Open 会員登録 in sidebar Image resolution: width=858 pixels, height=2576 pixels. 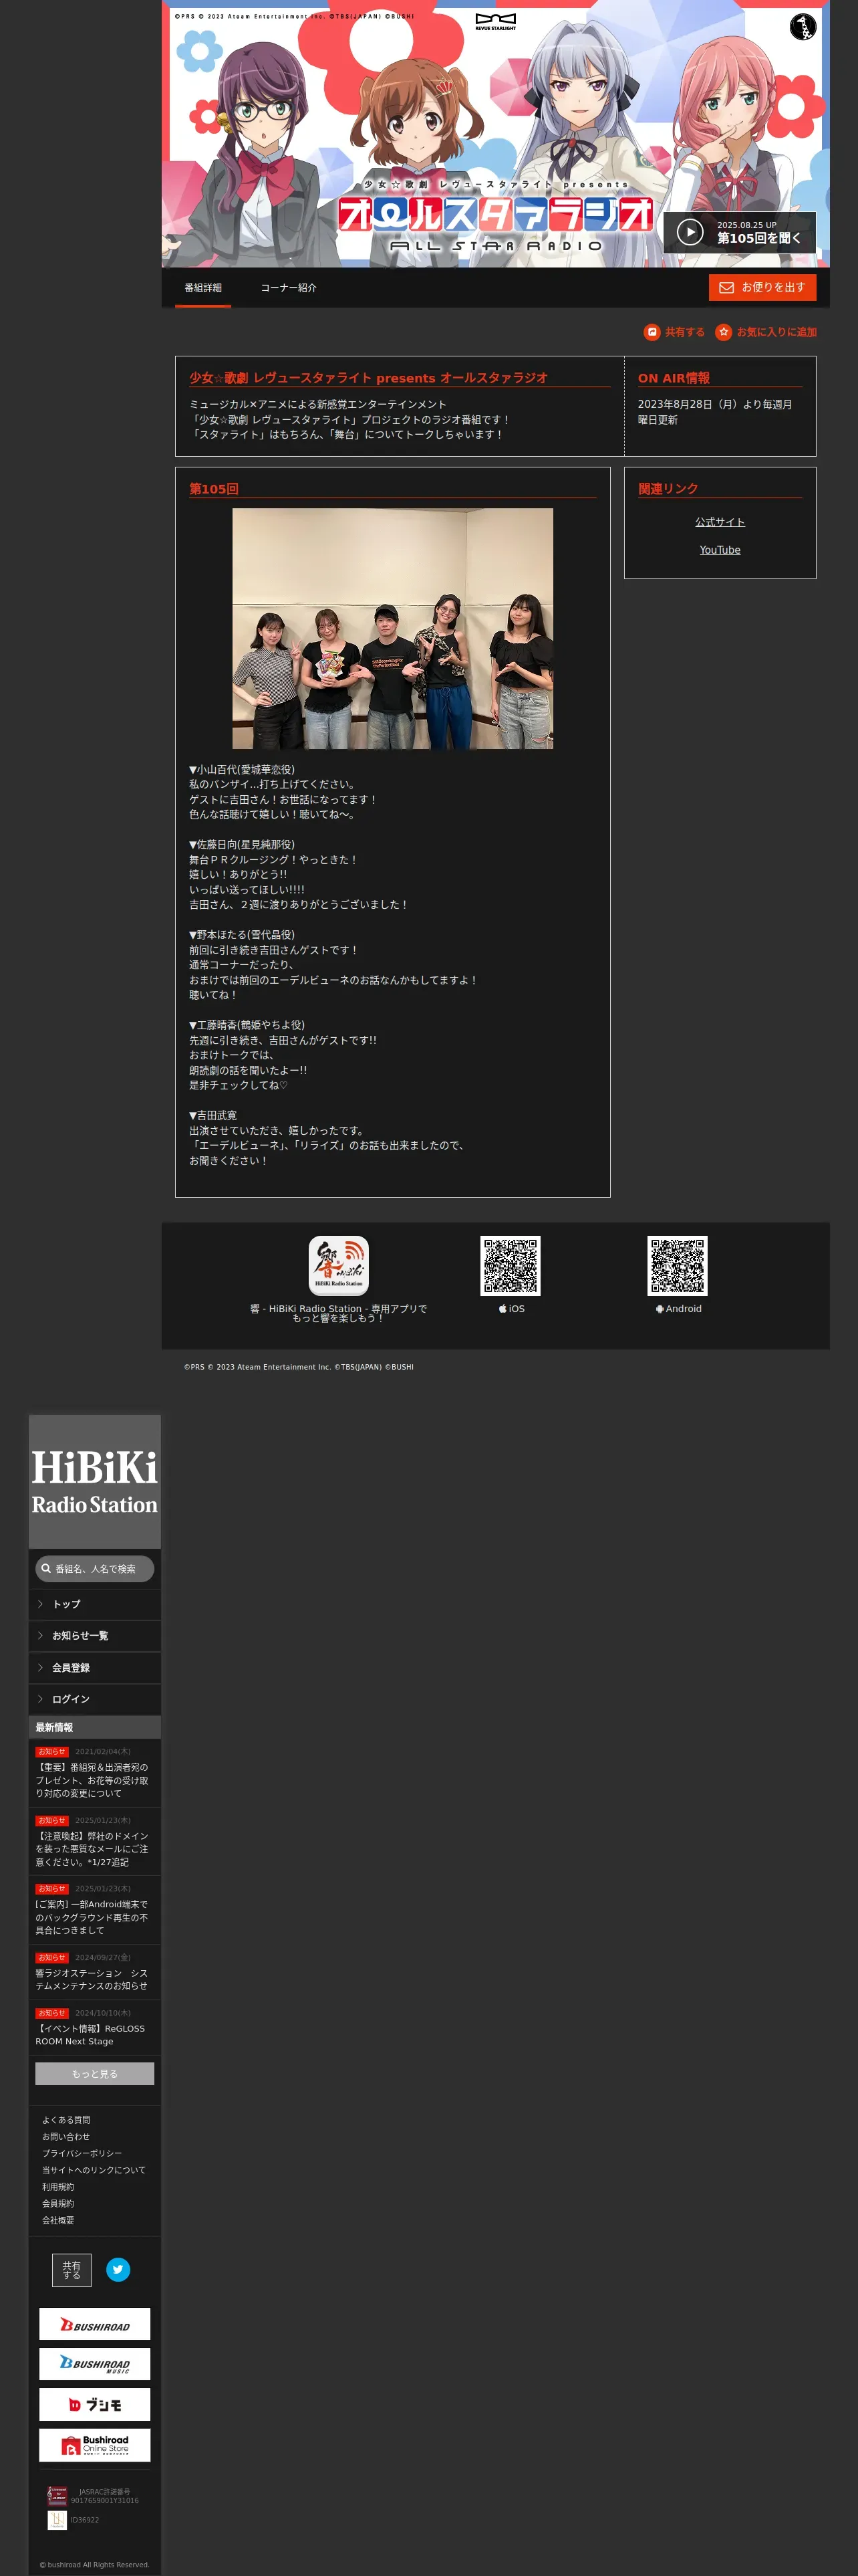coord(95,1668)
